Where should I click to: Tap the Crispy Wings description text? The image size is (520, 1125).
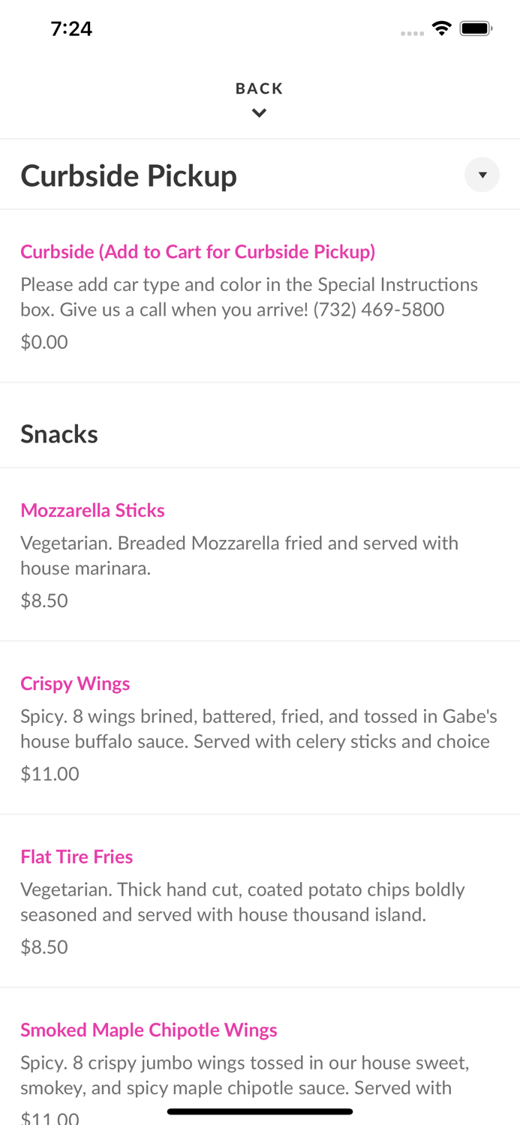click(258, 729)
